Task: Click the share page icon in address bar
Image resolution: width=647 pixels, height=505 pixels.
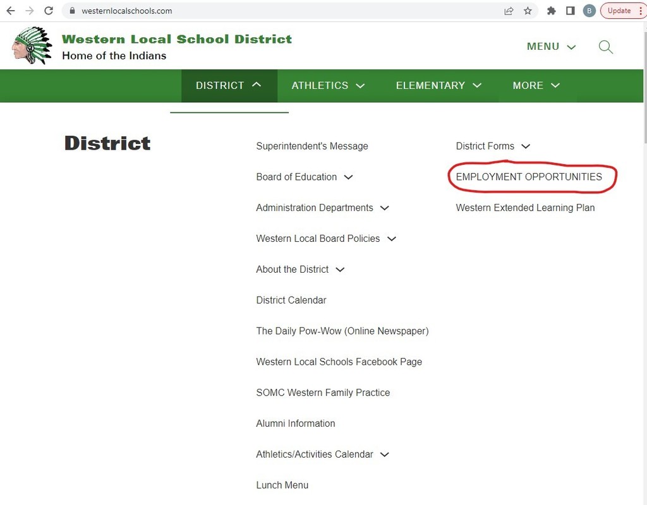Action: [x=509, y=11]
